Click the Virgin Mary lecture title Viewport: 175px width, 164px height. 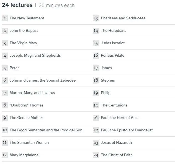[x=23, y=43]
